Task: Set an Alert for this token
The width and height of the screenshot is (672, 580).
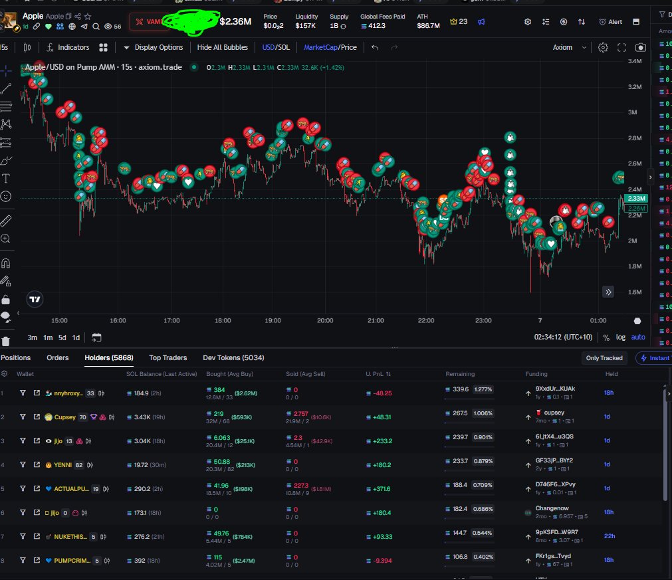Action: click(610, 22)
